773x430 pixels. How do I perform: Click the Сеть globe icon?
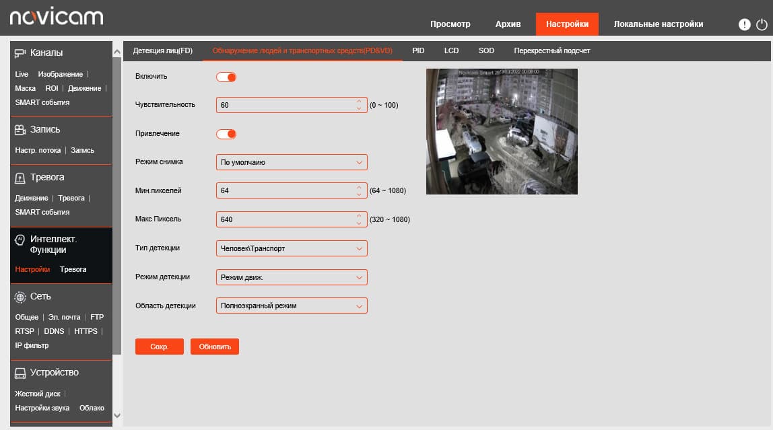point(20,297)
